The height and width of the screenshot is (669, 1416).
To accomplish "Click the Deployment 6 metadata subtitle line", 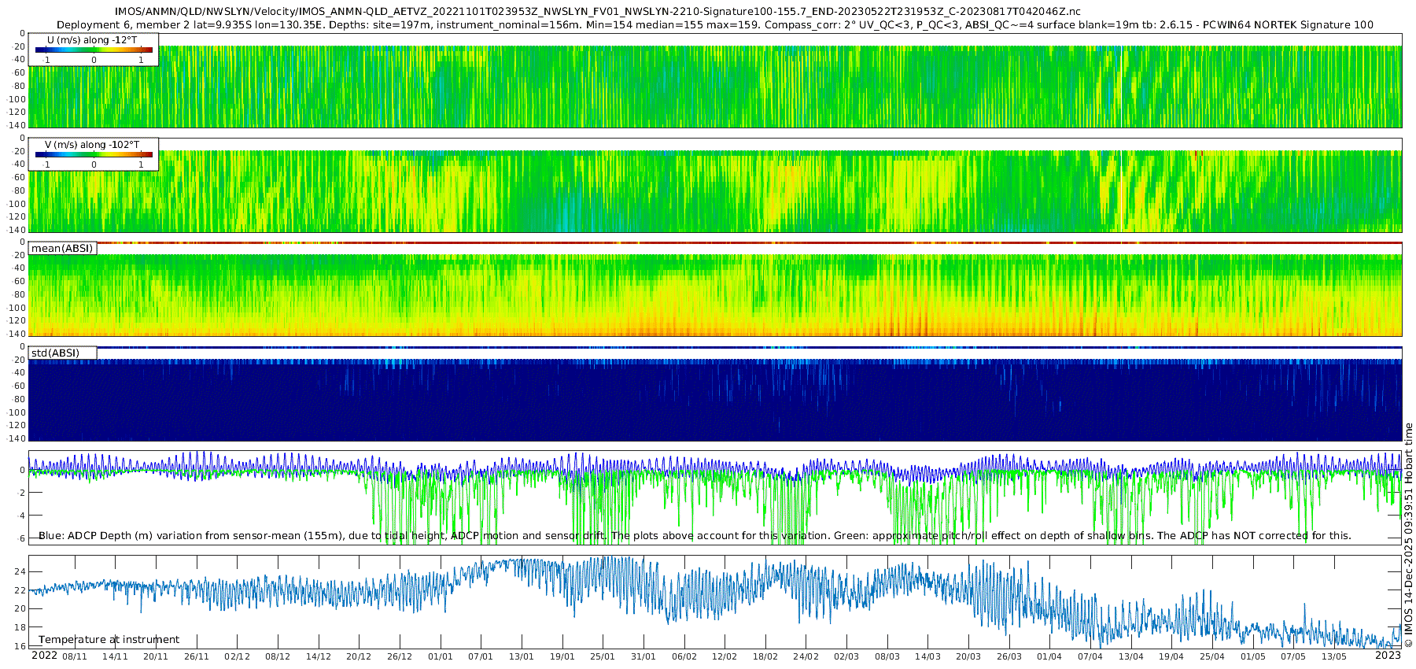I will pos(714,24).
